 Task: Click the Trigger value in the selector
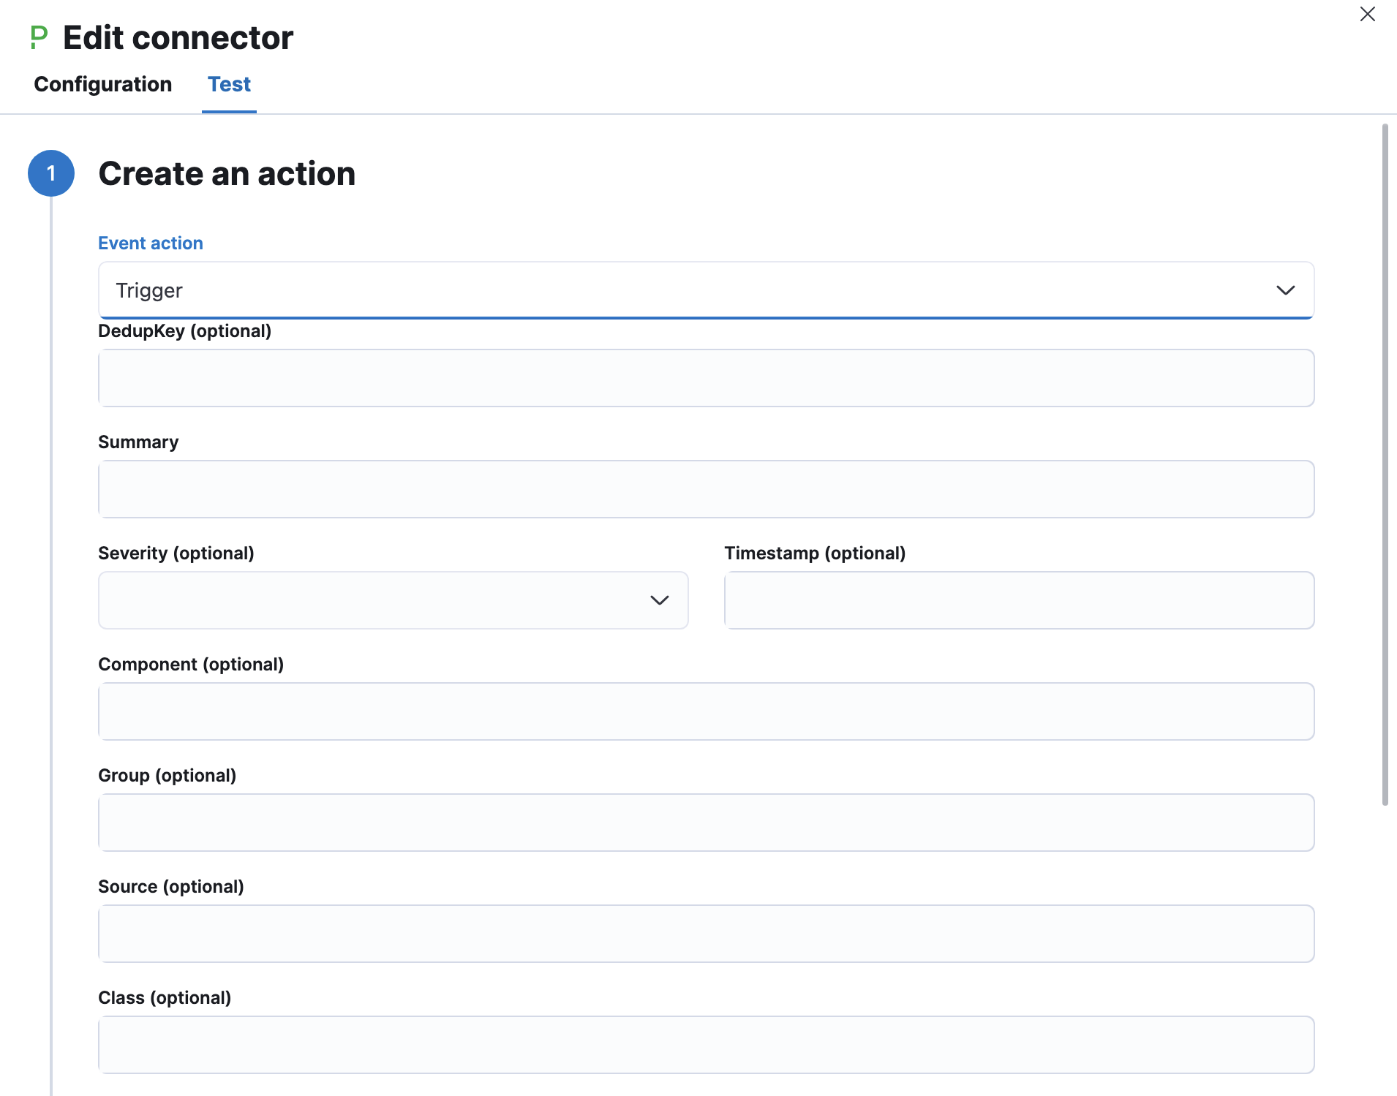click(x=149, y=290)
